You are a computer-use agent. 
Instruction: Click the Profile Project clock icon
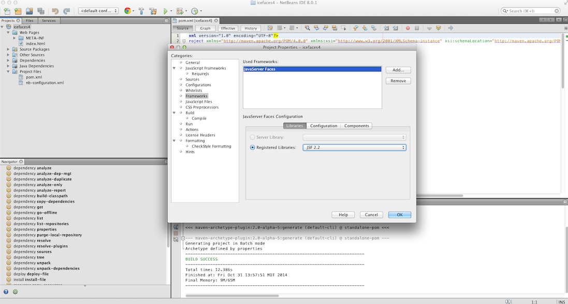pos(195,11)
